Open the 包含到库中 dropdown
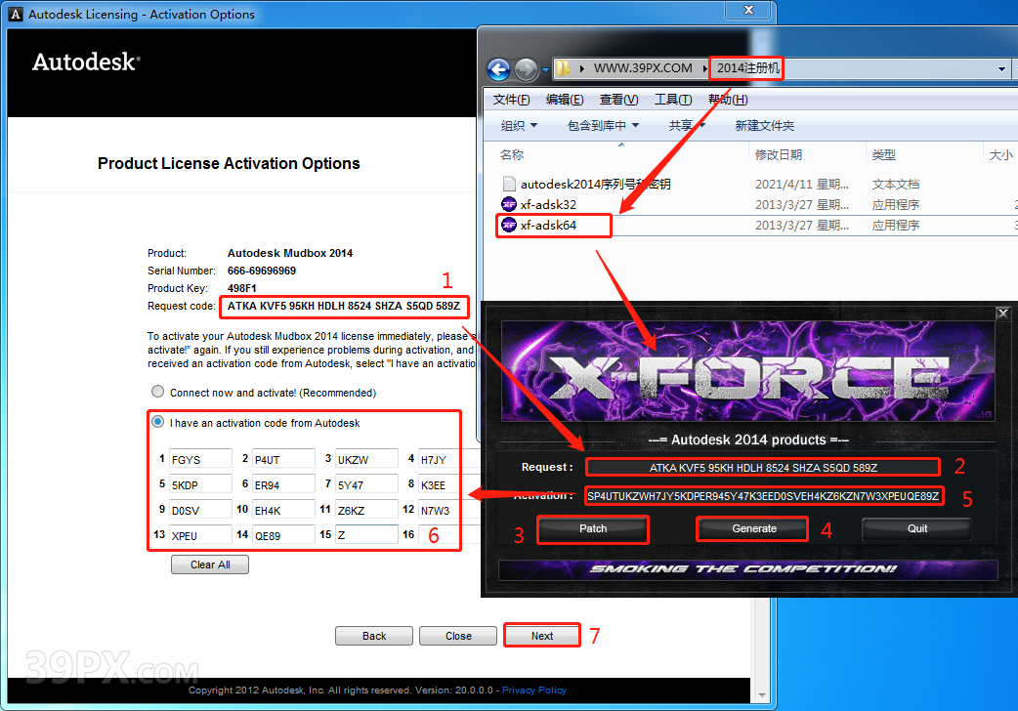This screenshot has height=711, width=1018. [x=603, y=125]
